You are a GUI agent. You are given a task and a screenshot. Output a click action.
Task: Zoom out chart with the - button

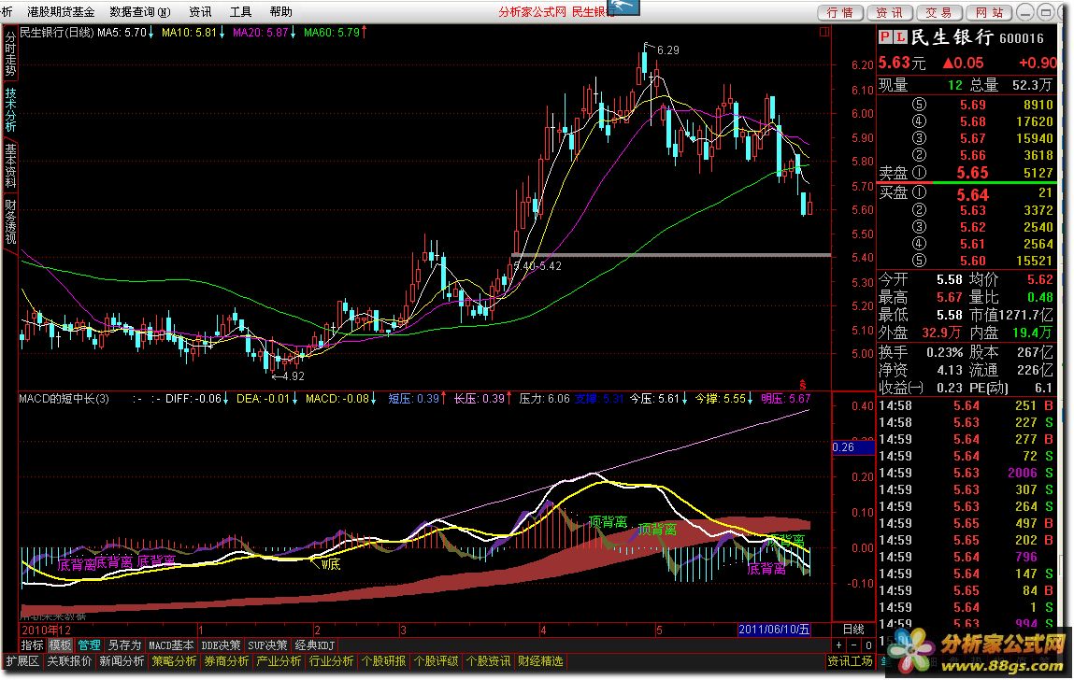[x=854, y=645]
